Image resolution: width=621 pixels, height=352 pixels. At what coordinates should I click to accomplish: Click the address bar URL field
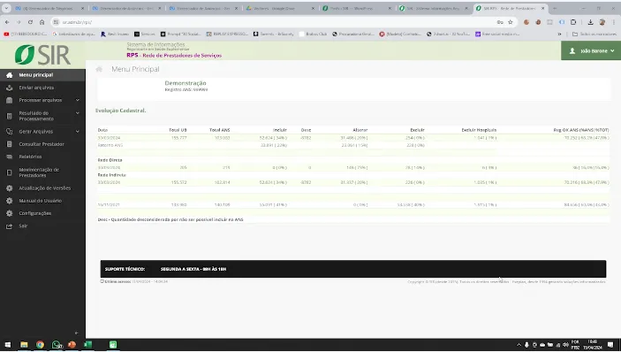click(277, 22)
